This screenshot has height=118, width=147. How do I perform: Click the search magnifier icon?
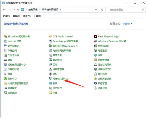(143, 9)
